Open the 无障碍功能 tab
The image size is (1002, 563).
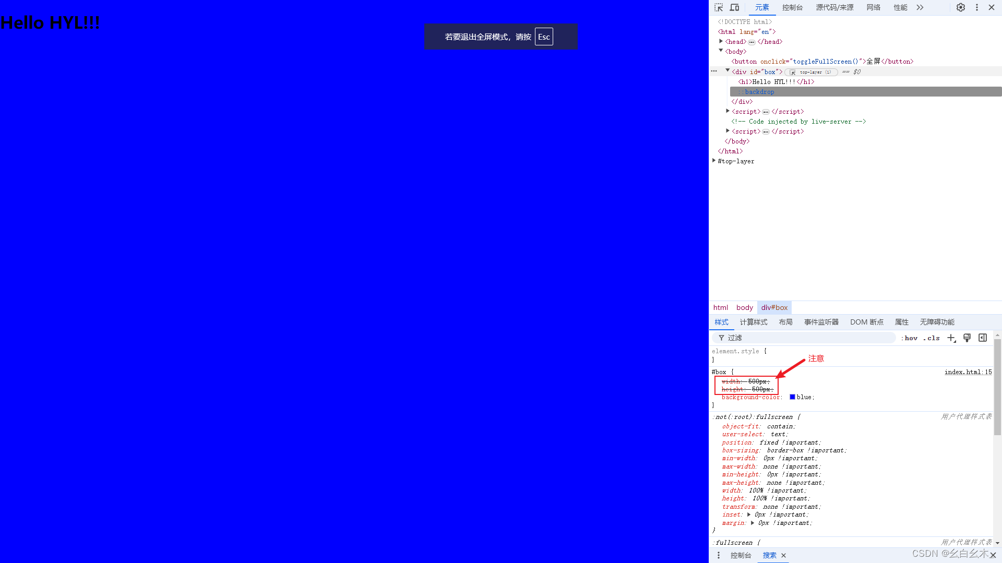(x=937, y=322)
